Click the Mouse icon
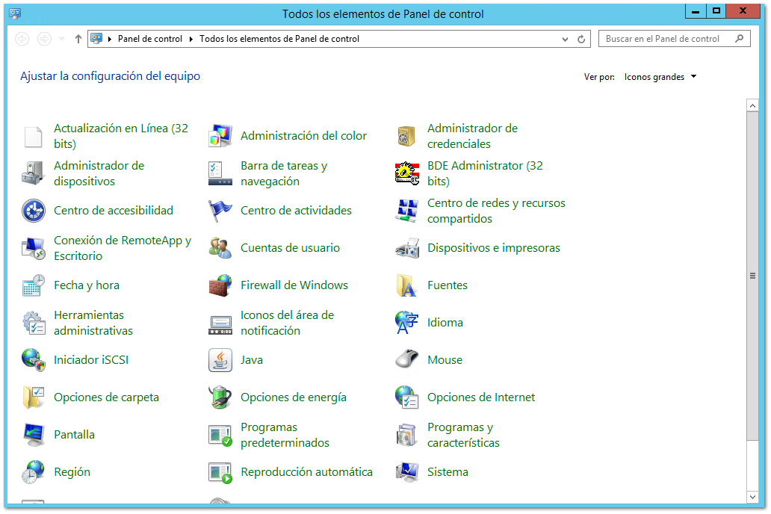This screenshot has height=514, width=771. tap(407, 360)
